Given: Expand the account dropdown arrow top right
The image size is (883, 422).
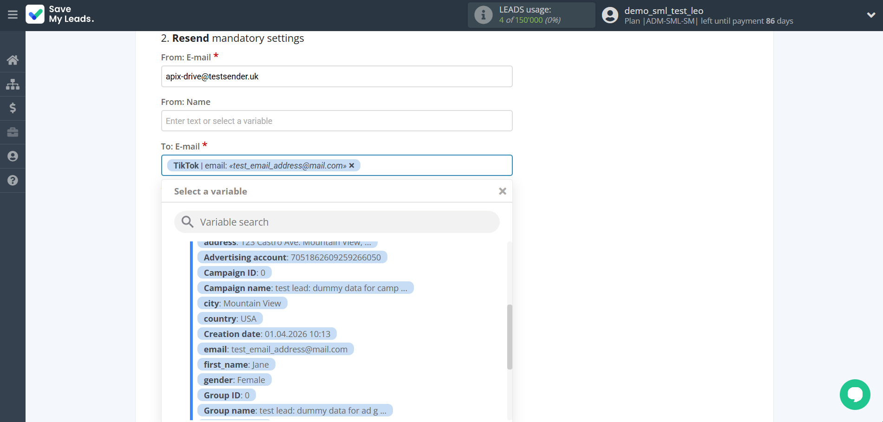Looking at the screenshot, I should [x=871, y=15].
